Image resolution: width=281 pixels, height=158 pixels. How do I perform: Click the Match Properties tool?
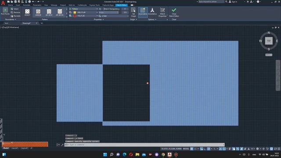pyautogui.click(x=162, y=12)
